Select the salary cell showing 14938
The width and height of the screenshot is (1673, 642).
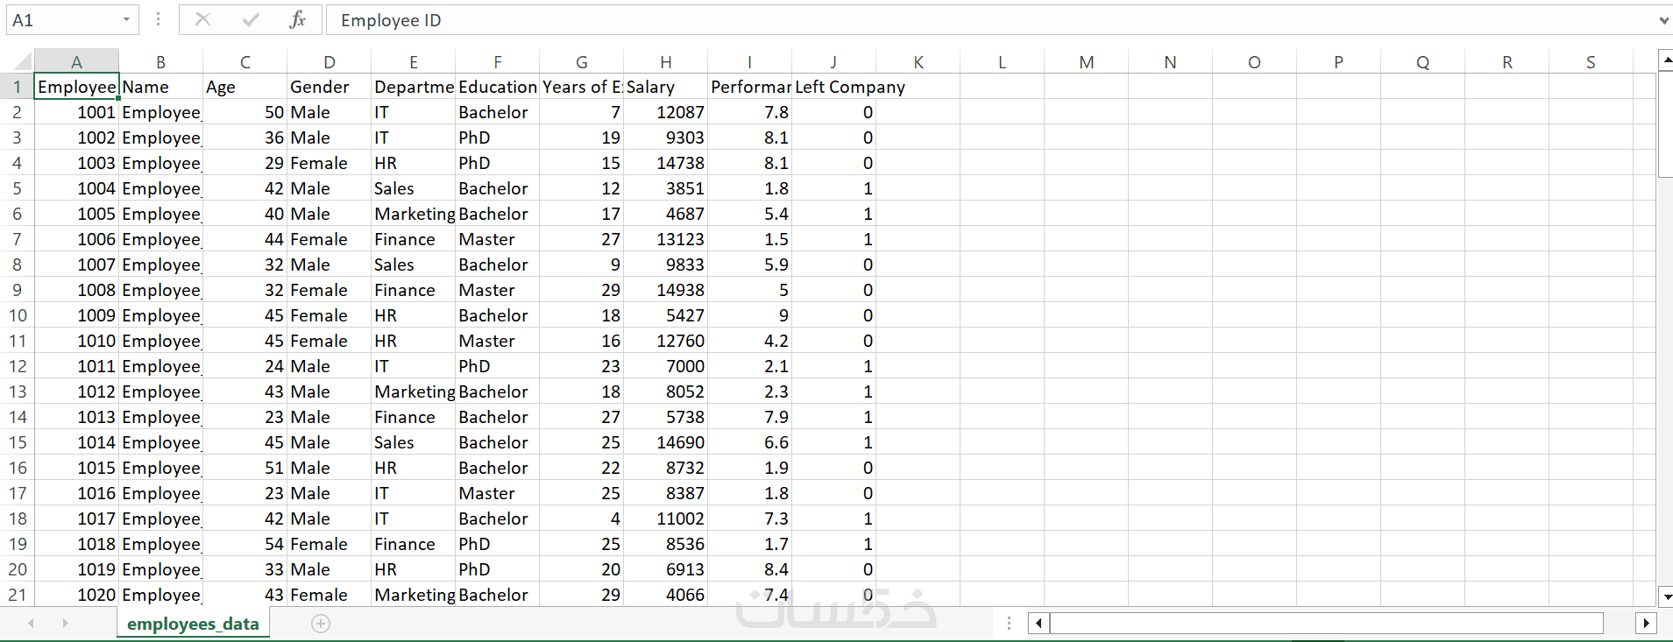coord(666,290)
